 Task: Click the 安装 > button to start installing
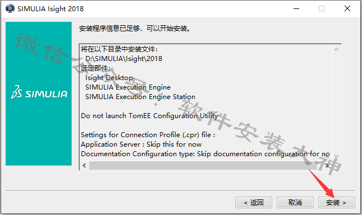point(336,203)
